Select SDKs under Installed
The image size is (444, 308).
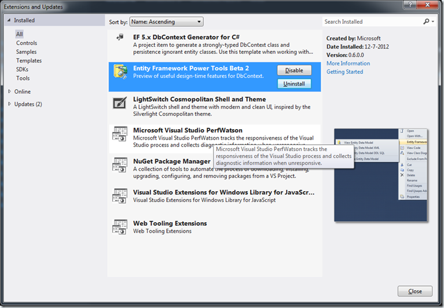click(x=23, y=69)
